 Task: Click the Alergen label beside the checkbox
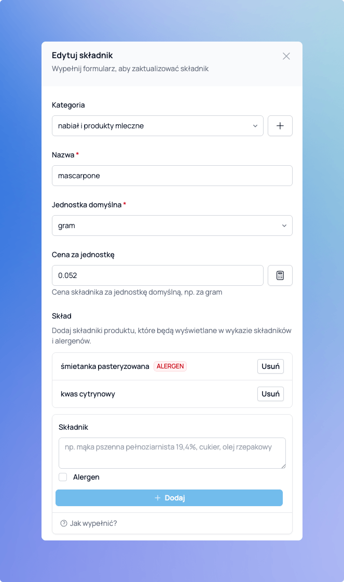(86, 477)
